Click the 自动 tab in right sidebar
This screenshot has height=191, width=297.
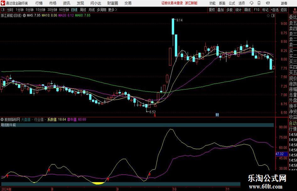(x=293, y=123)
